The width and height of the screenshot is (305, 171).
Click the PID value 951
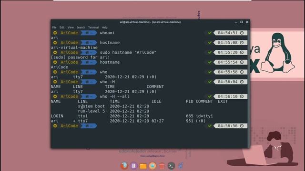click(x=190, y=121)
